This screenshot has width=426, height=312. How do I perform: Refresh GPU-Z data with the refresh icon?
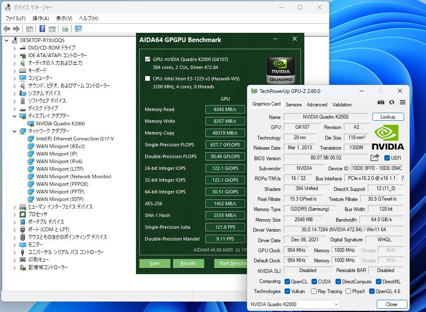pos(391,102)
